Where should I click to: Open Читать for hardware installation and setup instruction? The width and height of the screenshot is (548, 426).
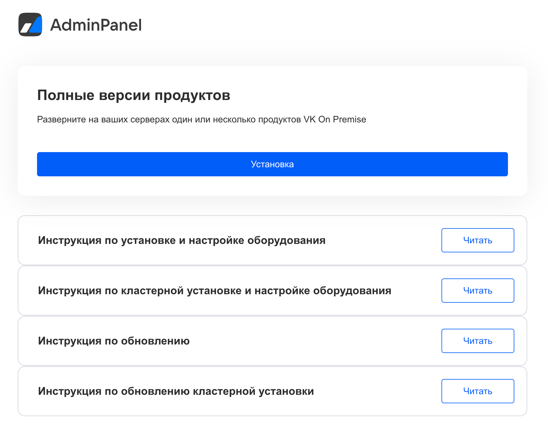pos(478,240)
